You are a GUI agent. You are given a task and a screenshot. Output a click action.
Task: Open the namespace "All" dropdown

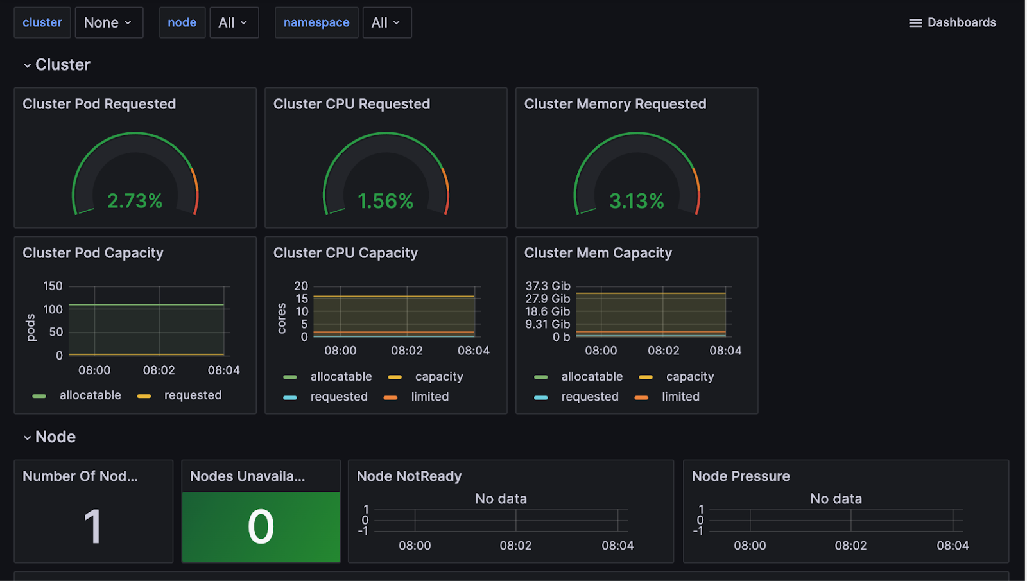(x=386, y=22)
